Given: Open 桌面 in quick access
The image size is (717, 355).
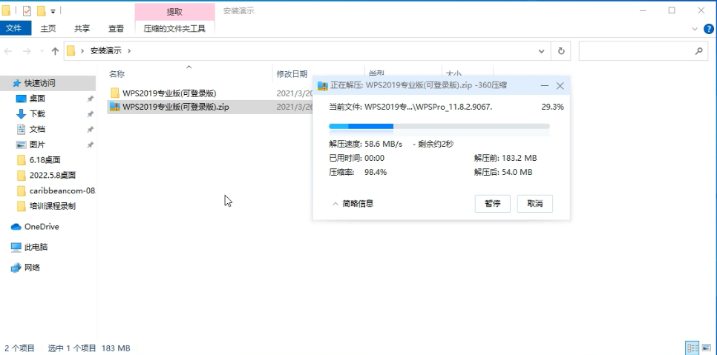Looking at the screenshot, I should pos(37,99).
